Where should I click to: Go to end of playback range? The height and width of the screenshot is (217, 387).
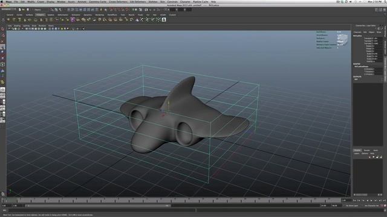pyautogui.click(x=385, y=201)
